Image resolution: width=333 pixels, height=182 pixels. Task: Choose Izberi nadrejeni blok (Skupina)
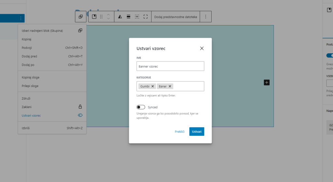coord(52,31)
